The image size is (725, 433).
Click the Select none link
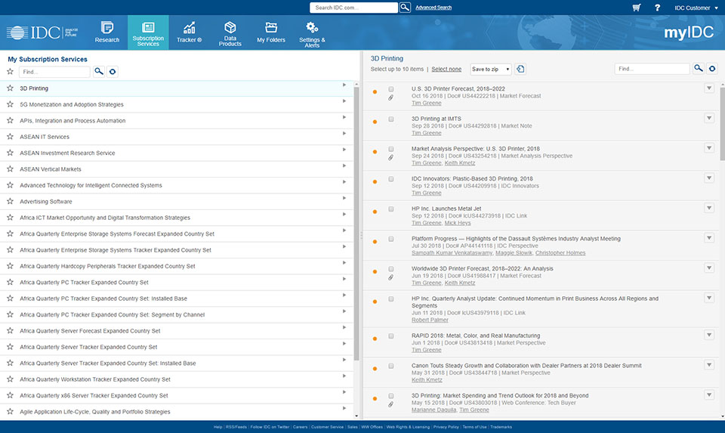446,69
